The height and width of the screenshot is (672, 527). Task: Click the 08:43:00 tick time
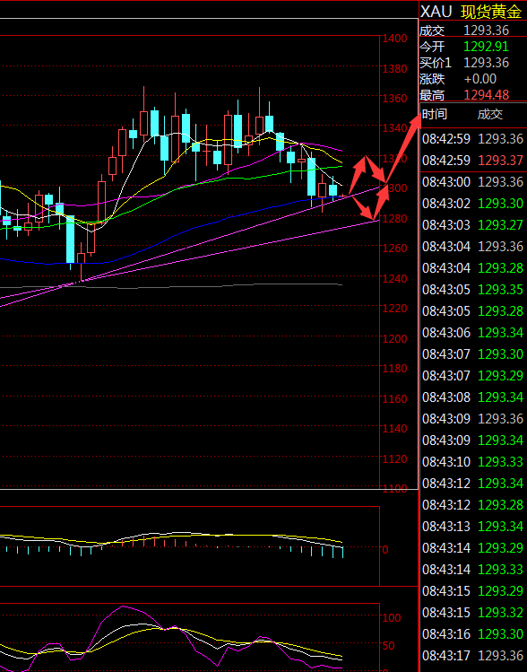(x=446, y=182)
